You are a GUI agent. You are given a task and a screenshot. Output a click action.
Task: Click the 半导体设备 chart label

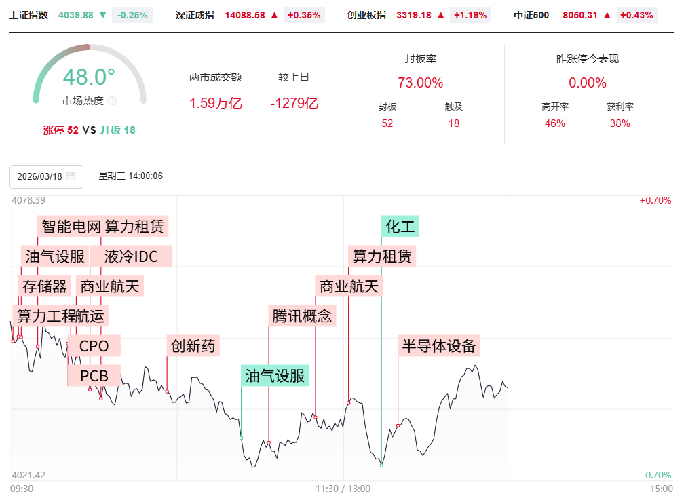coord(439,346)
